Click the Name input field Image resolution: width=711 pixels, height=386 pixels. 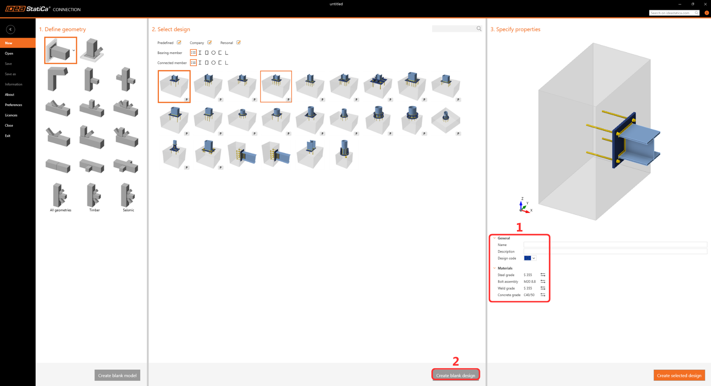(x=615, y=245)
